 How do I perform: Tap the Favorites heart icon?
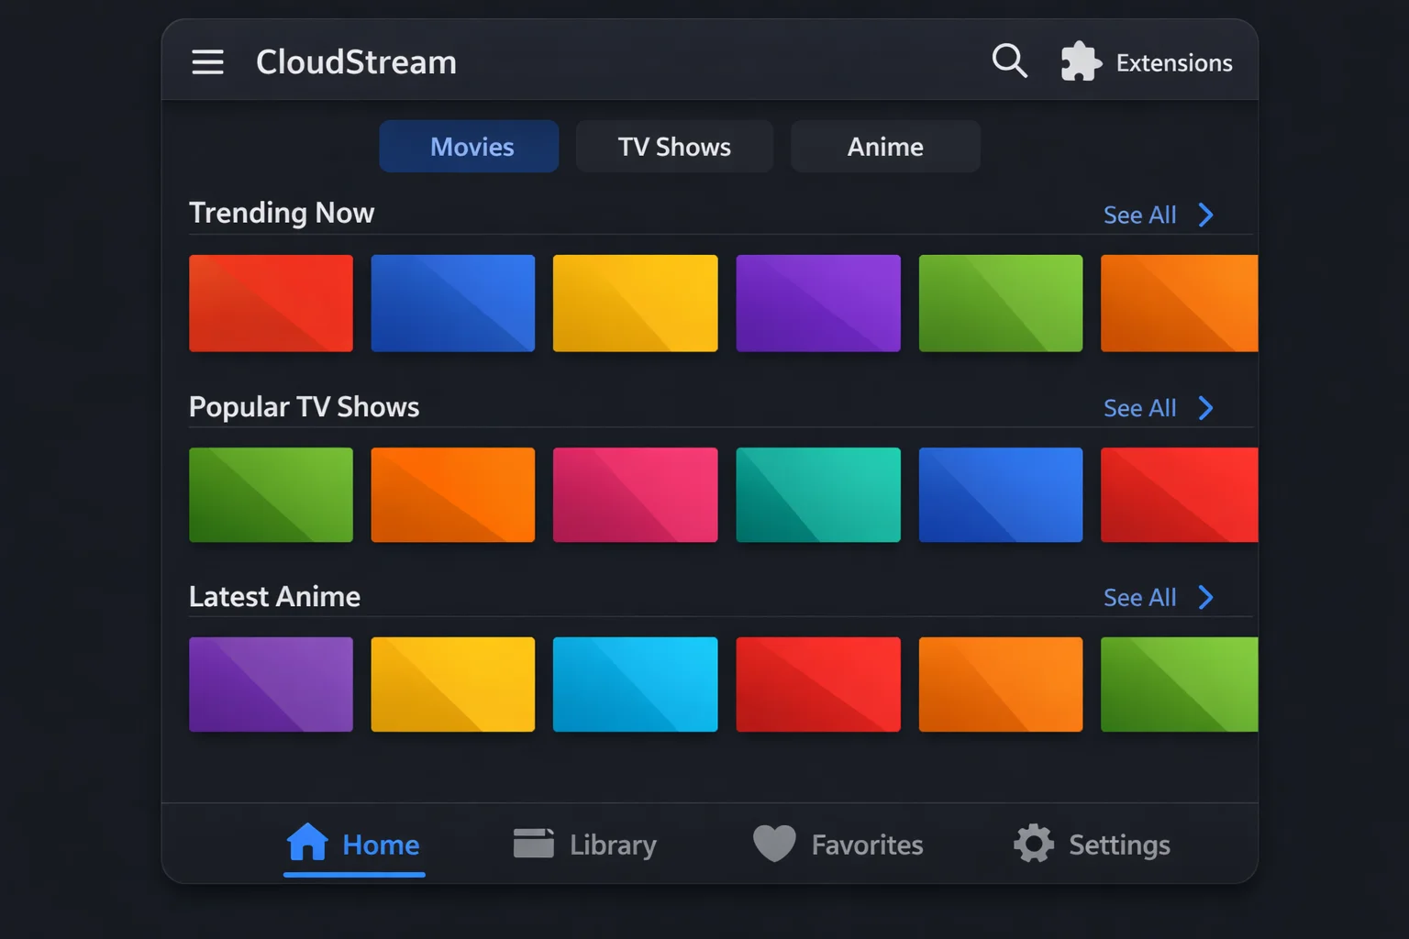(774, 844)
